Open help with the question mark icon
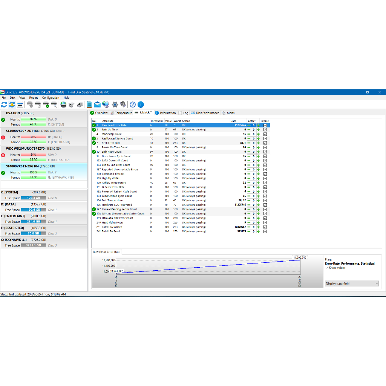This screenshot has height=386, width=386. pyautogui.click(x=132, y=105)
